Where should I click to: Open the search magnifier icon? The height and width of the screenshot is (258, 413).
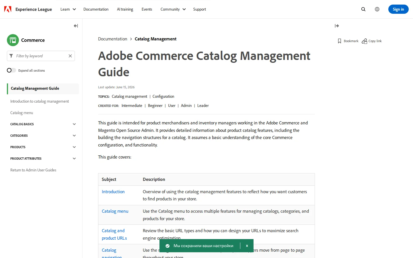[x=363, y=9]
